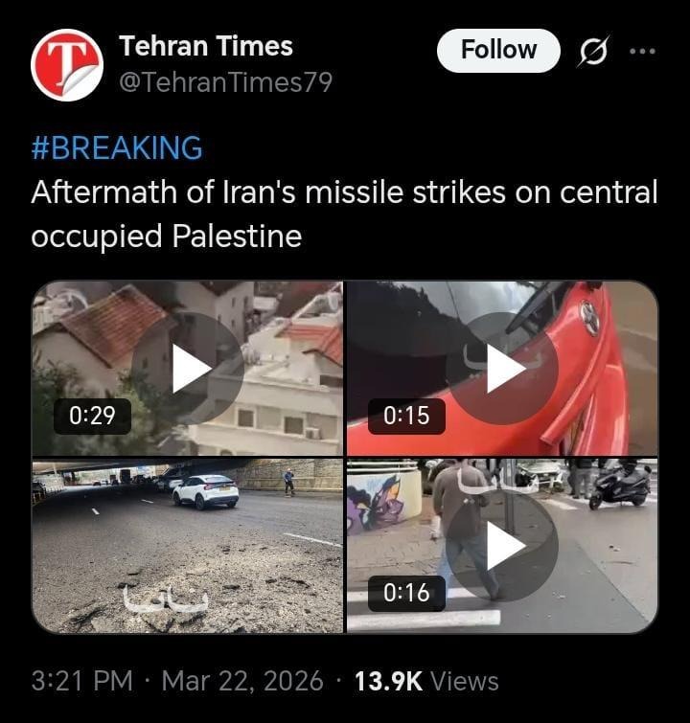The image size is (690, 723).
Task: Click the 13.9K Views count
Action: (x=426, y=681)
